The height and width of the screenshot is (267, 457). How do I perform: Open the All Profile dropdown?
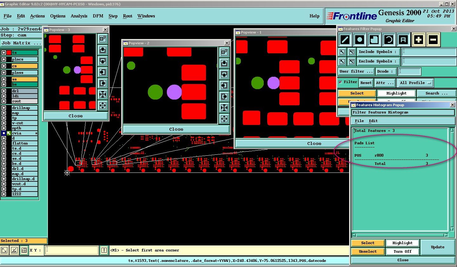tap(416, 83)
